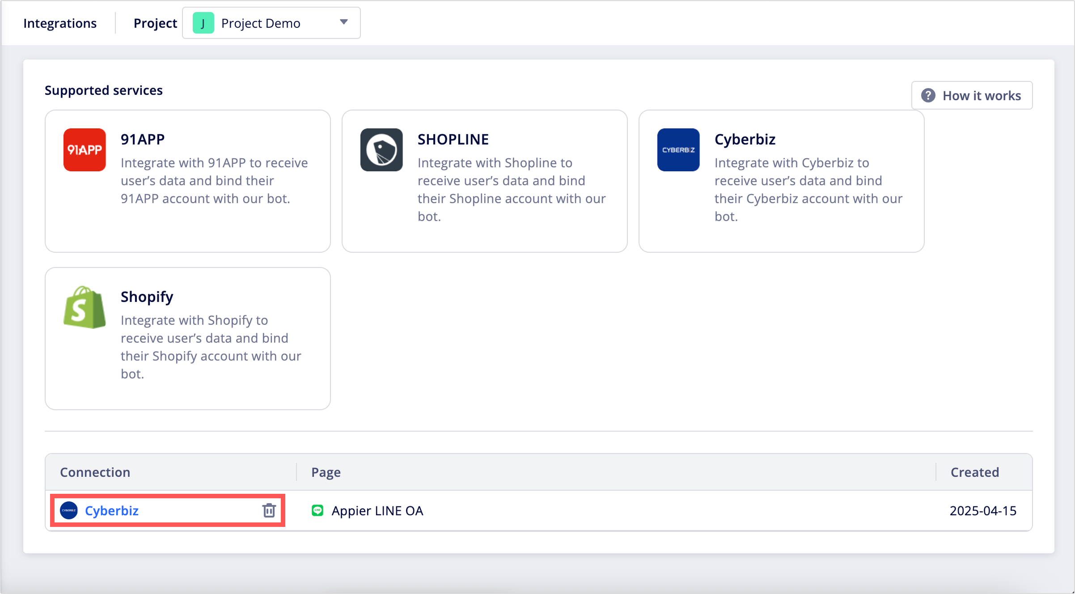Click the Shopify bag logo icon
This screenshot has height=594, width=1075.
(x=85, y=307)
